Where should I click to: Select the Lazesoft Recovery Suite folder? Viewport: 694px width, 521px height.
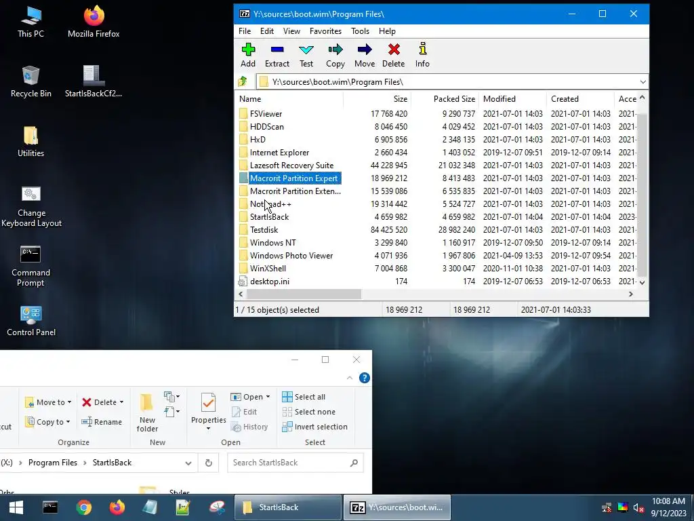point(291,166)
